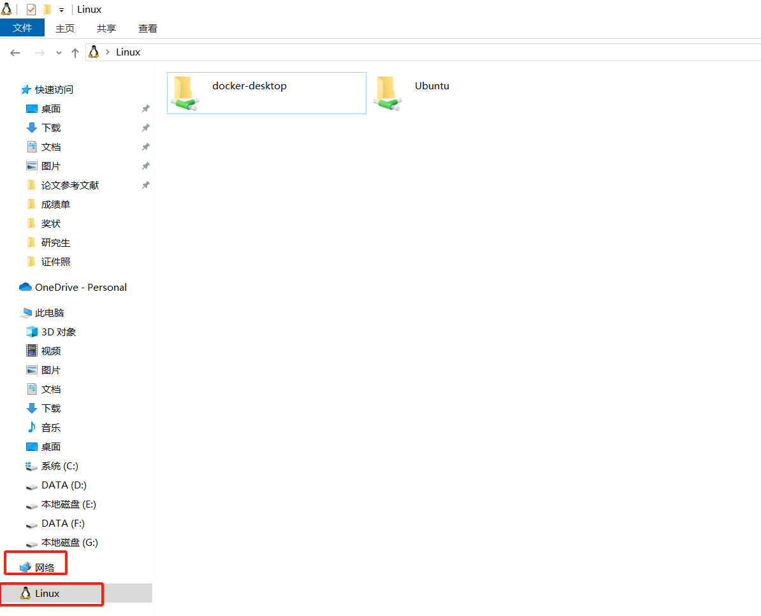Click the Linux path segment in address bar

[x=128, y=52]
